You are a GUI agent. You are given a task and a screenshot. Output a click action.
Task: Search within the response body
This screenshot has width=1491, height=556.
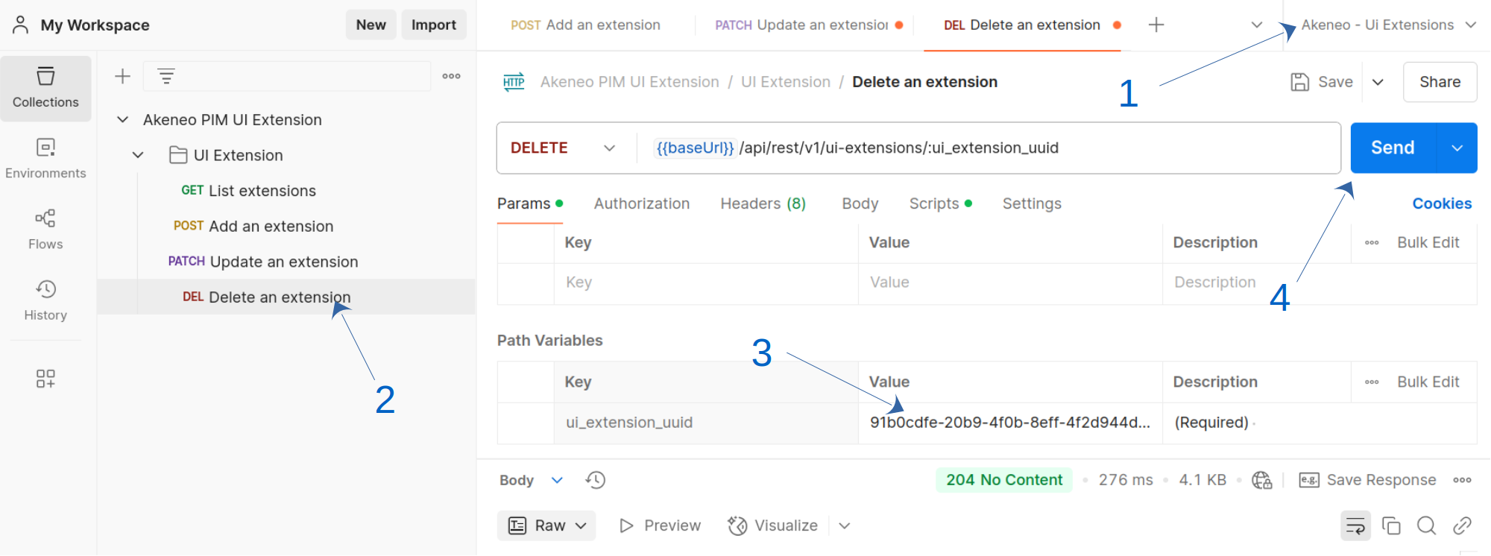tap(1426, 526)
